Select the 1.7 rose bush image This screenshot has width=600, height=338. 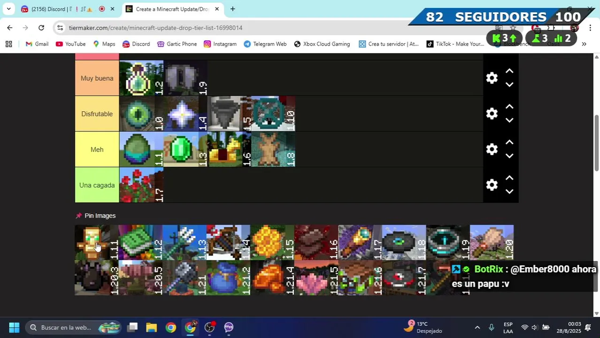coord(141,185)
